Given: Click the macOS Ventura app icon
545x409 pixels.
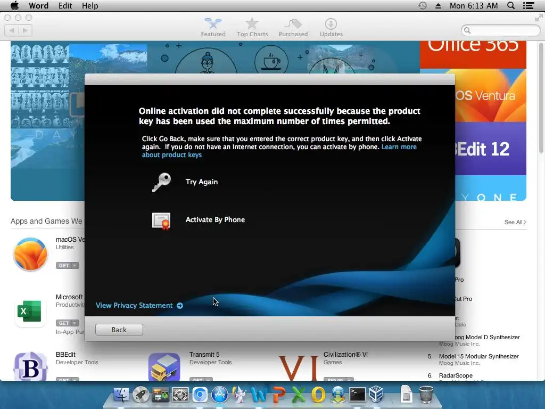Looking at the screenshot, I should (30, 254).
